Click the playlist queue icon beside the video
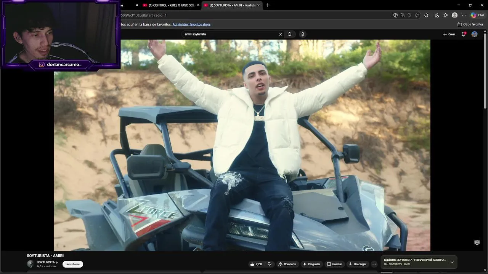This screenshot has height=274, width=488. 477,242
